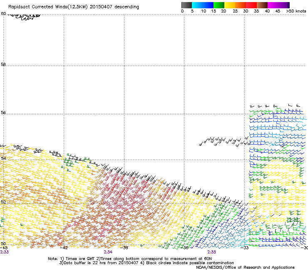Click the gray 0-5 knots color swatch
This screenshot has width=308, height=270.
186,5
